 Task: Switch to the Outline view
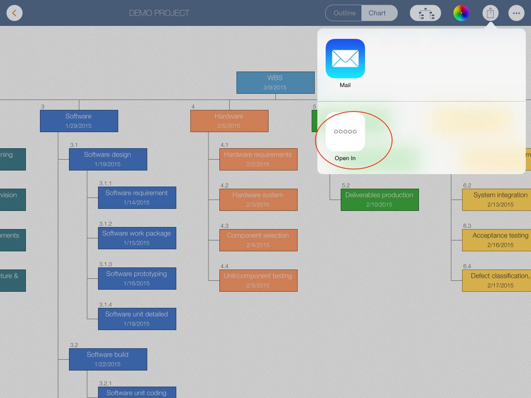tap(344, 13)
